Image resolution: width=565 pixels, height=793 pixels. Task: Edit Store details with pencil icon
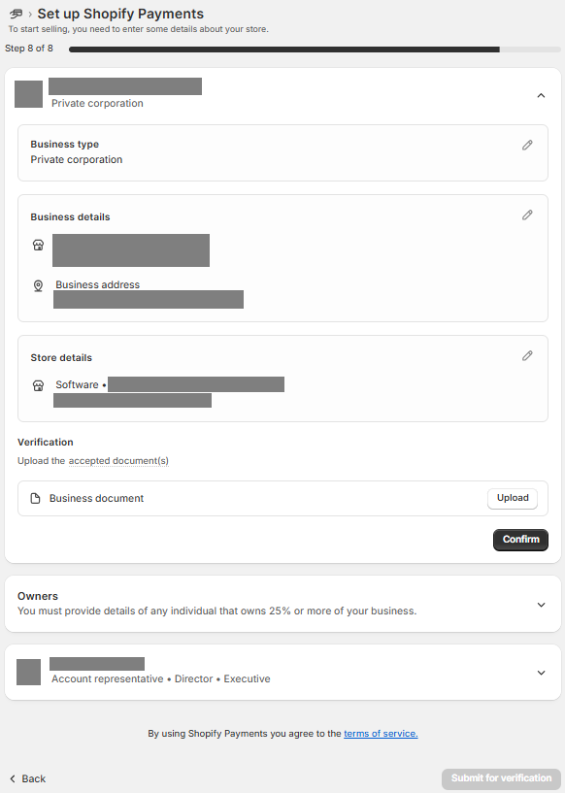coord(527,356)
